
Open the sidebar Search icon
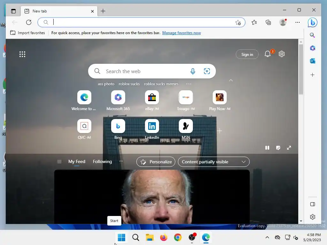pos(312,35)
